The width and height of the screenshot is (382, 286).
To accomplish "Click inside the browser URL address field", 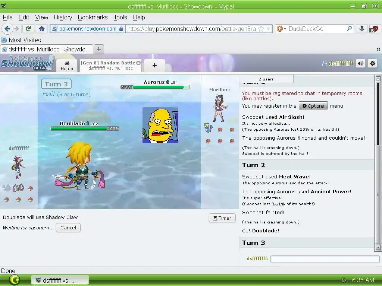I will (191, 29).
